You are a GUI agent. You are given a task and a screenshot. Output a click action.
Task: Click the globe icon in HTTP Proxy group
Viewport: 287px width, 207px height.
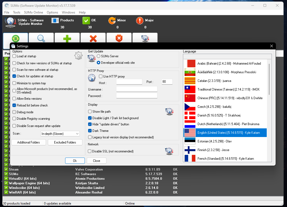[92, 78]
